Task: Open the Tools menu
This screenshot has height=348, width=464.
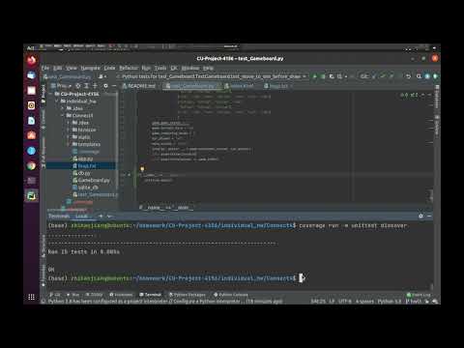Action: [x=160, y=68]
